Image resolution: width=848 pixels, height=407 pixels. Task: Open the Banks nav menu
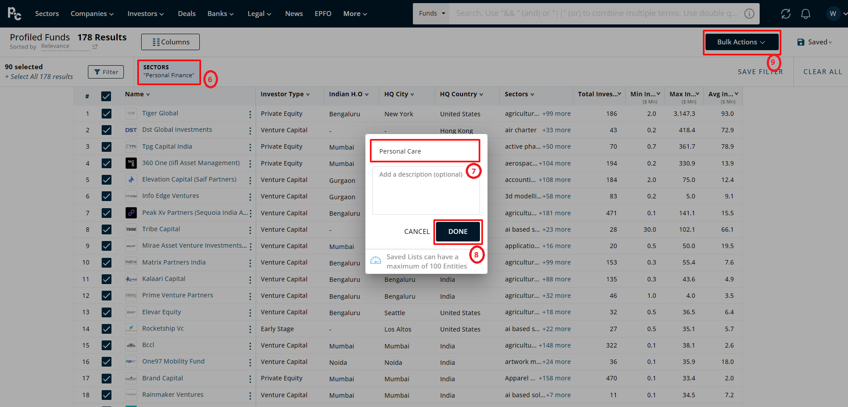[x=220, y=14]
